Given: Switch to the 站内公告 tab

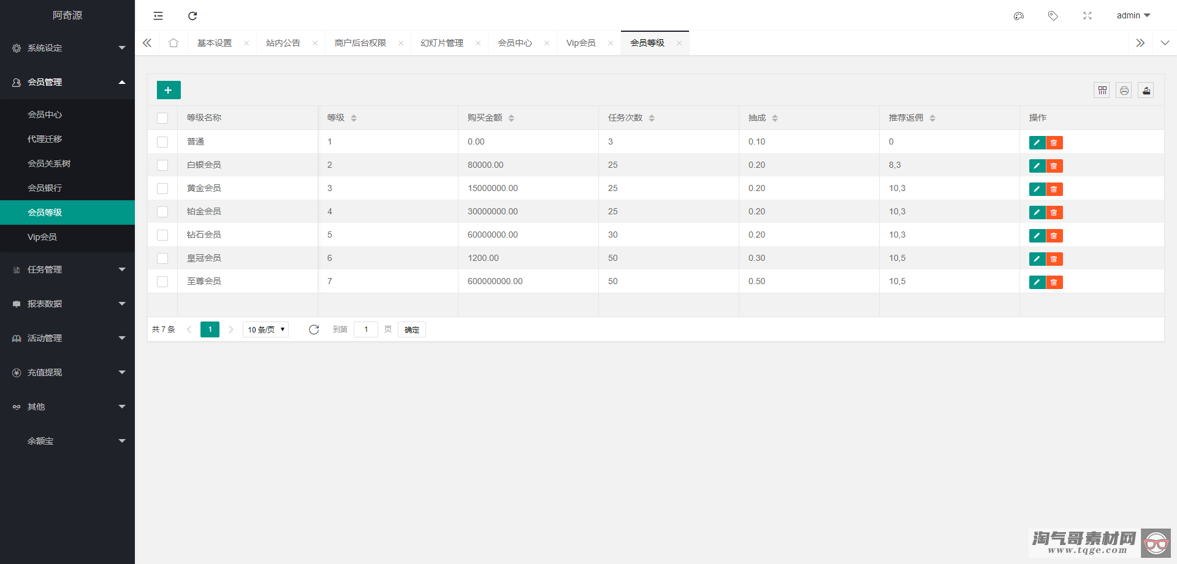Looking at the screenshot, I should (283, 43).
